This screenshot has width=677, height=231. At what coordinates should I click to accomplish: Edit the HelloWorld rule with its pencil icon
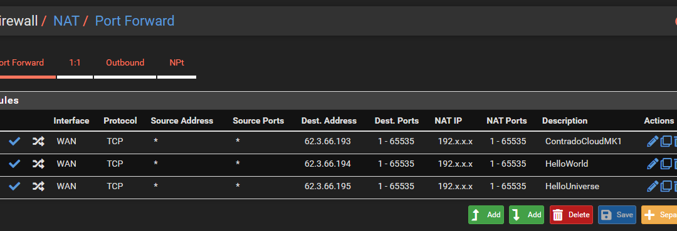[x=653, y=164]
